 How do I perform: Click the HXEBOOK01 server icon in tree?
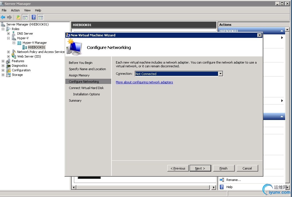point(25,47)
